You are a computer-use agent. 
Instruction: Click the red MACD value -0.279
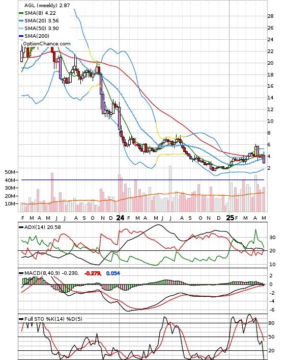(x=93, y=273)
